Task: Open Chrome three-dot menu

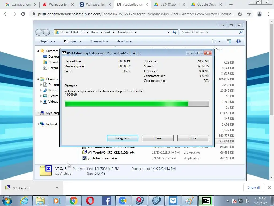Action: click(x=268, y=14)
